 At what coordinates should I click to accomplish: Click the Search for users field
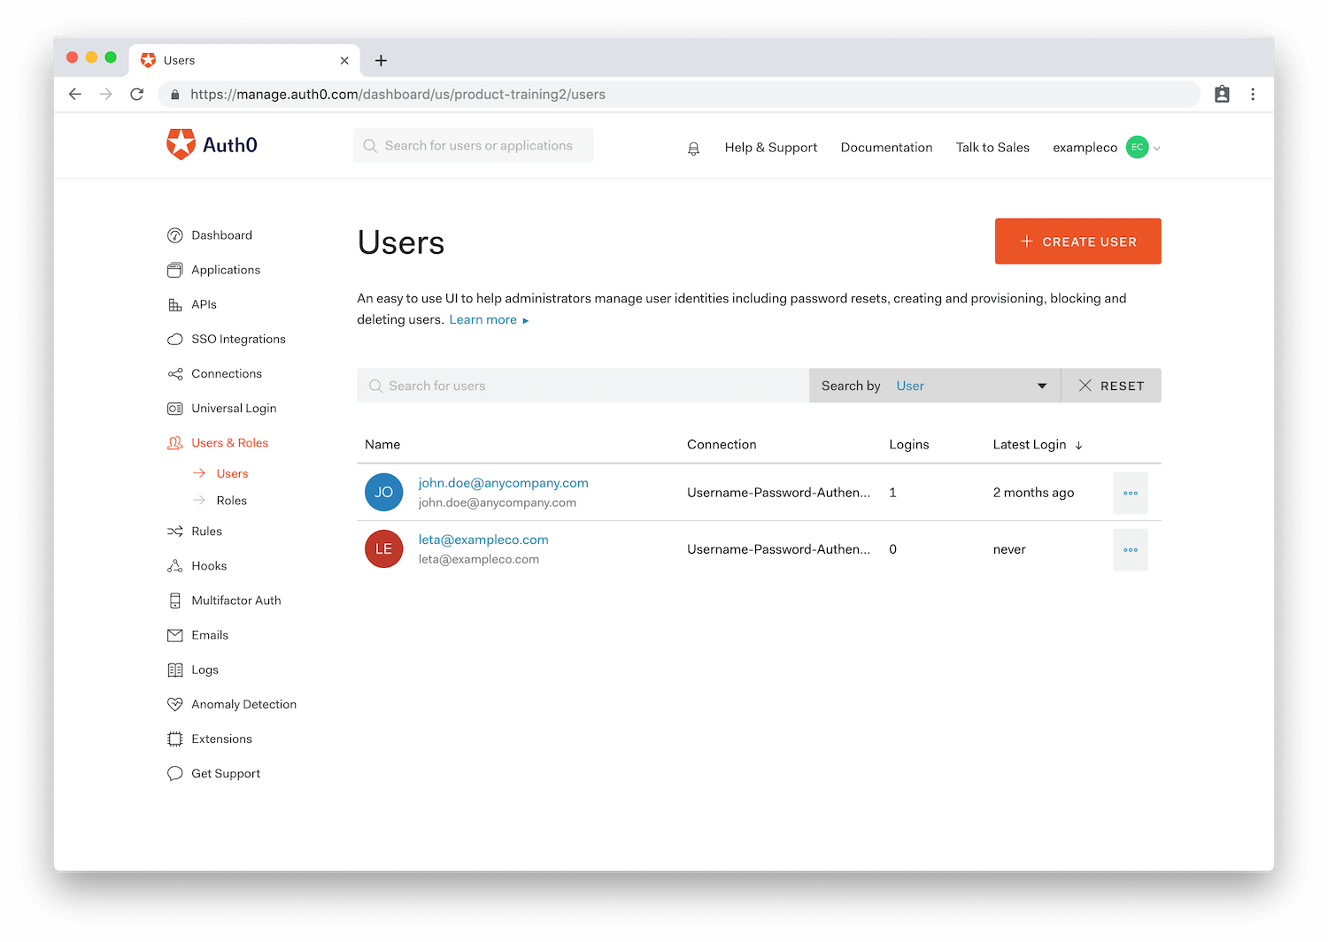coord(583,386)
